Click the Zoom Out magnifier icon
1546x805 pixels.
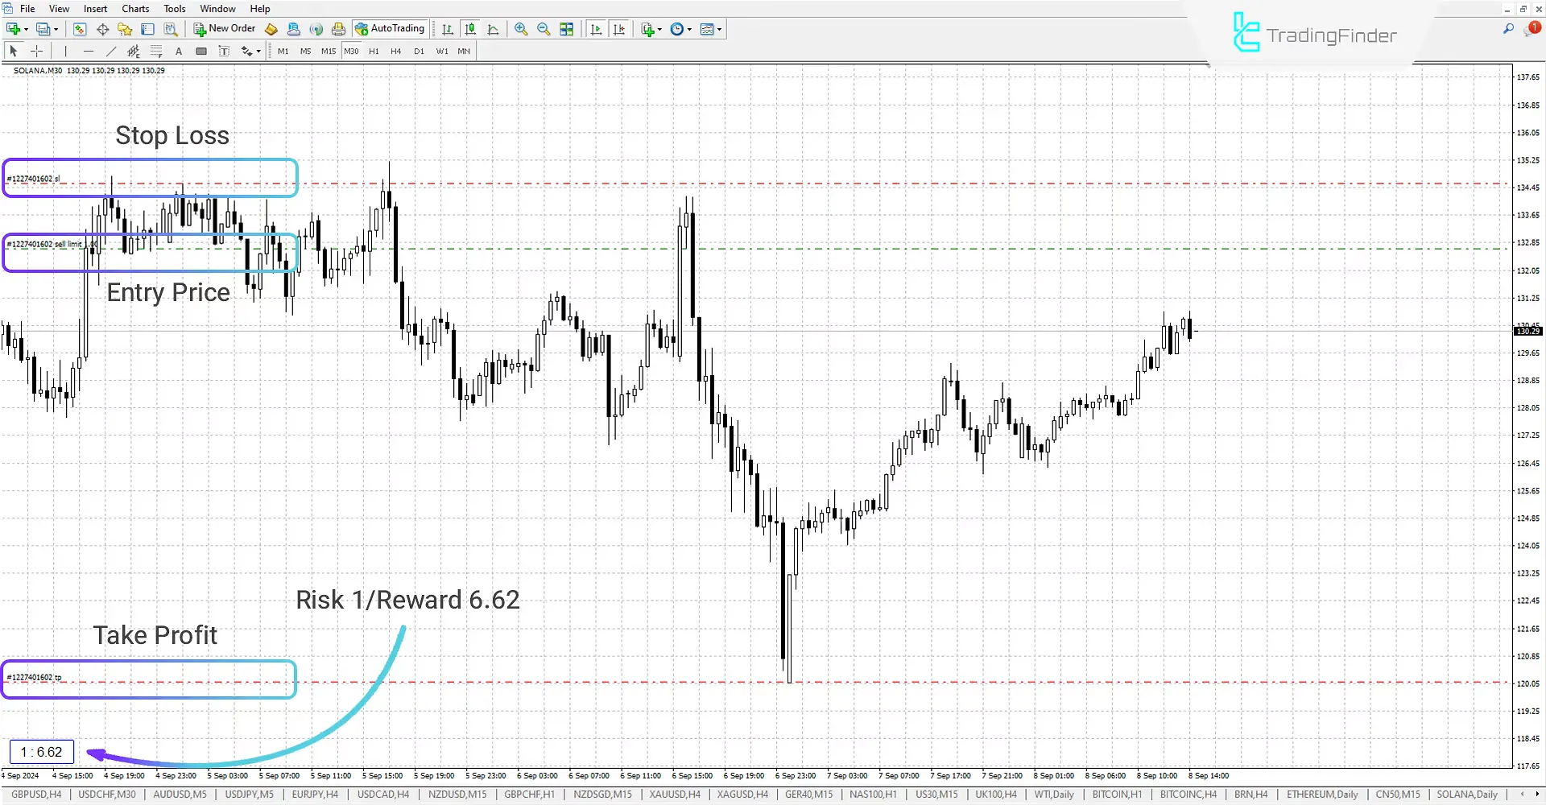coord(544,29)
